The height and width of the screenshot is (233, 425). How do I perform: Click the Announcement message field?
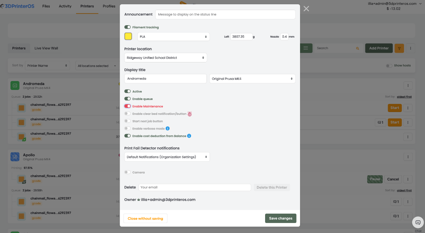[225, 14]
